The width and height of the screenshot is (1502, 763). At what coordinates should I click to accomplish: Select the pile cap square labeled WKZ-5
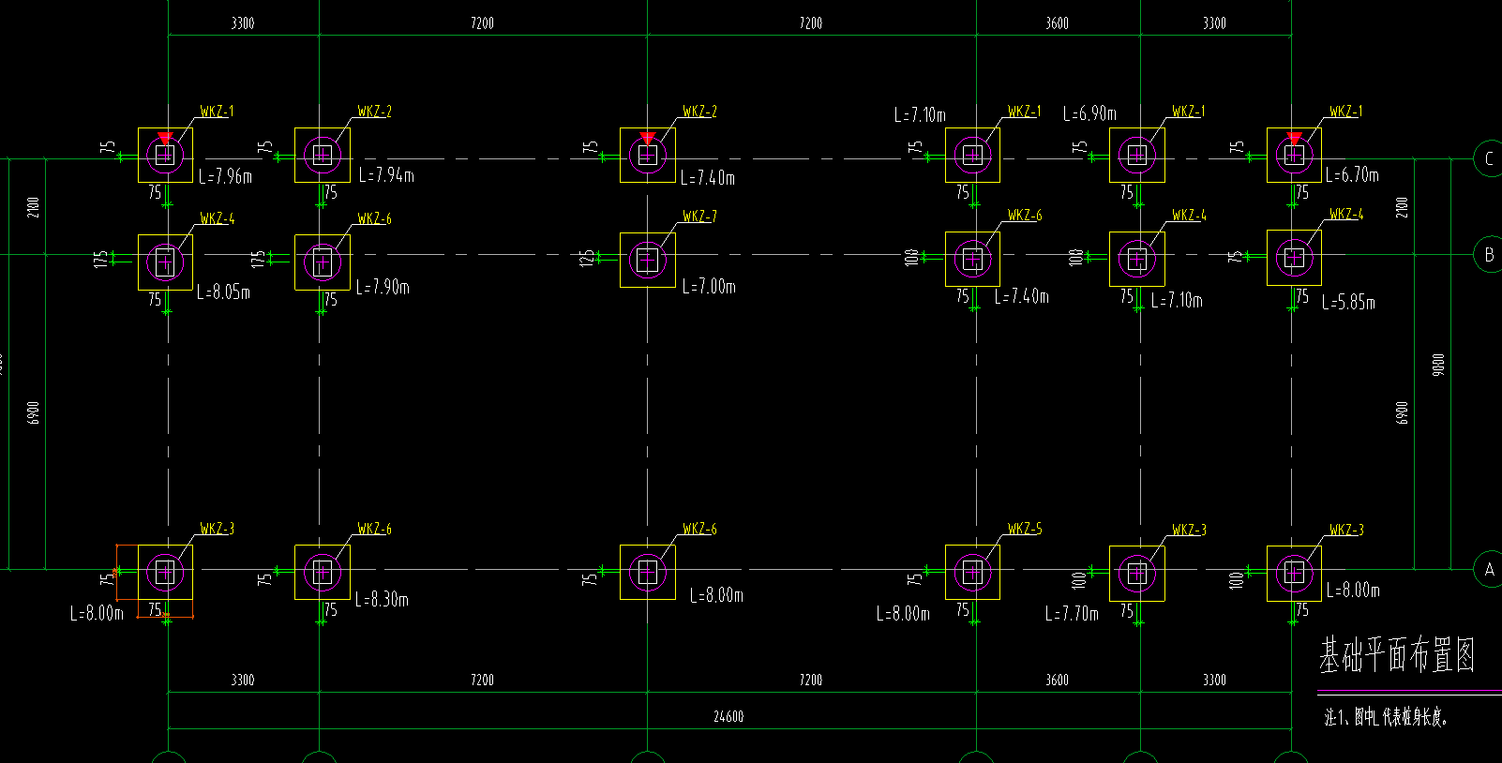(x=972, y=572)
